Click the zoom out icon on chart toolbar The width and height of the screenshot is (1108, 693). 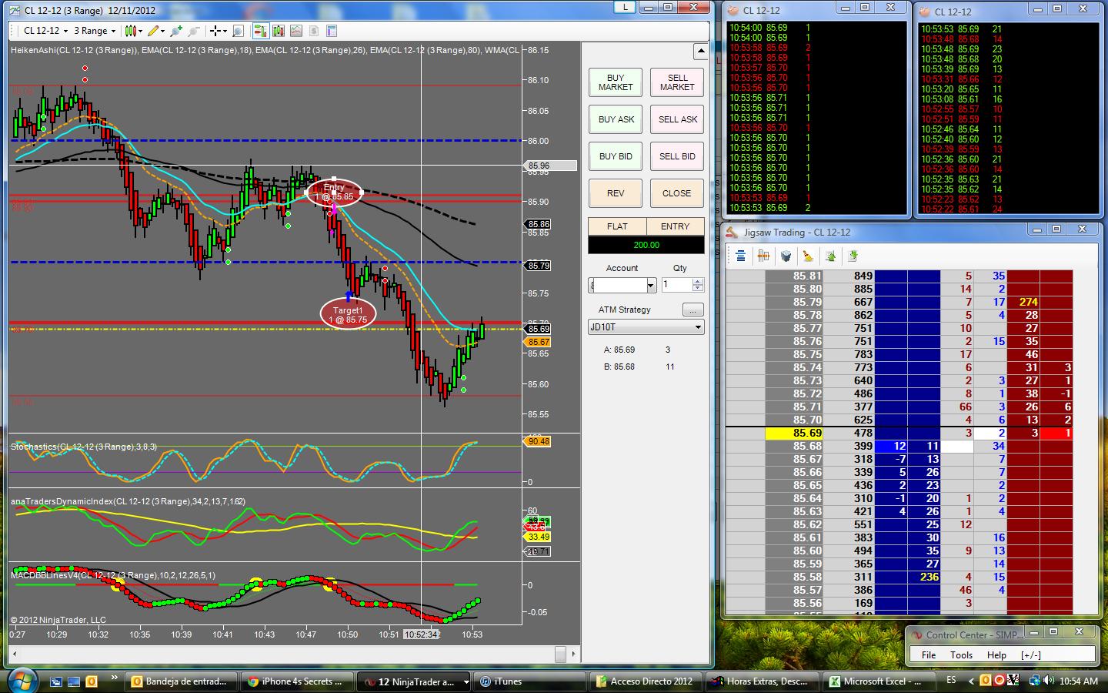pos(194,31)
